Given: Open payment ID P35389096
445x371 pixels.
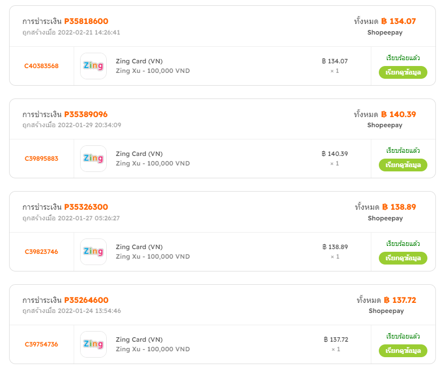Looking at the screenshot, I should pyautogui.click(x=86, y=114).
